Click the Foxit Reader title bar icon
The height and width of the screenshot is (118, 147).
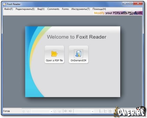(4, 4)
